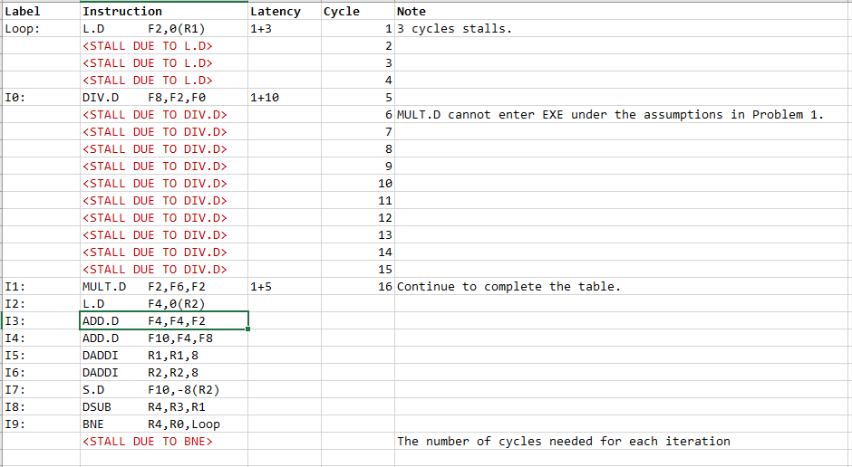Screen dimensions: 852x467
Task: Select the 'I4:' label cell
Action: pyautogui.click(x=42, y=338)
